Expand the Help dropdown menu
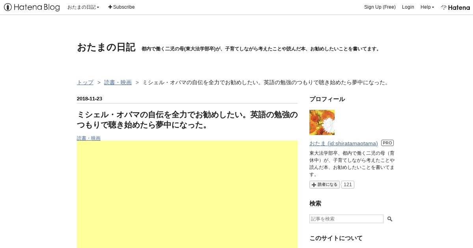This screenshot has width=473, height=248. tap(427, 7)
